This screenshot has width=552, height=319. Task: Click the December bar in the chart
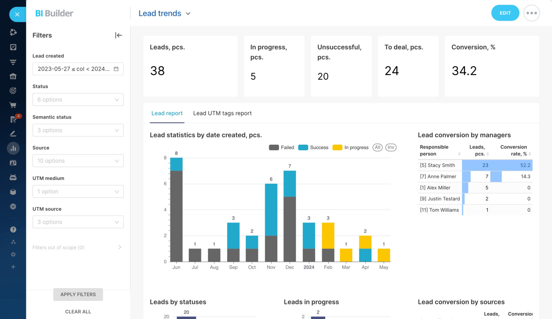tap(290, 216)
